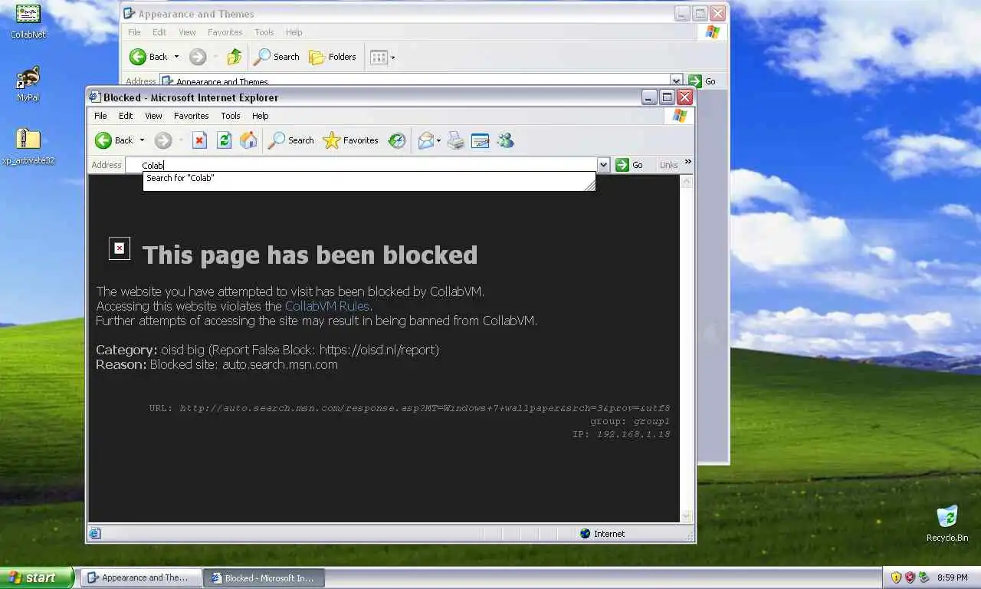Open the Tools menu in Internet Explorer
The image size is (981, 589).
click(231, 116)
